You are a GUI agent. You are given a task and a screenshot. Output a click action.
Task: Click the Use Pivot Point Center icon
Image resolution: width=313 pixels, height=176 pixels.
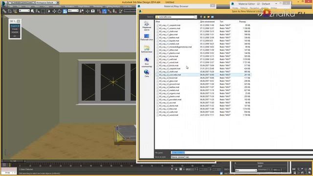82,11
